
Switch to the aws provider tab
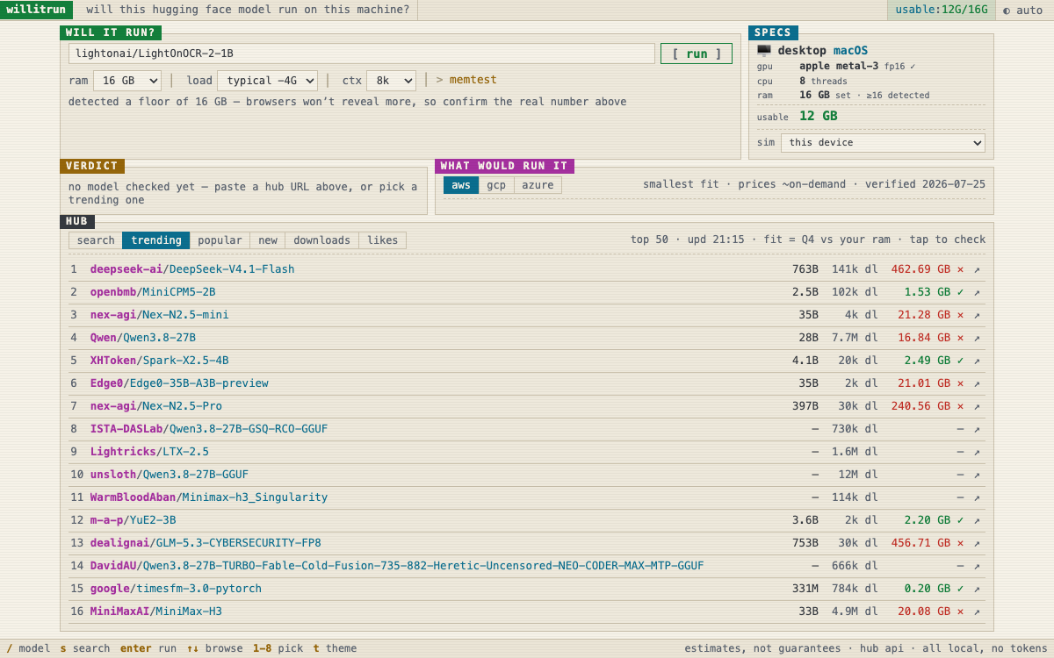coord(461,185)
